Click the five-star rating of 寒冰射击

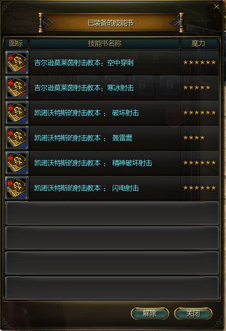tap(196, 87)
